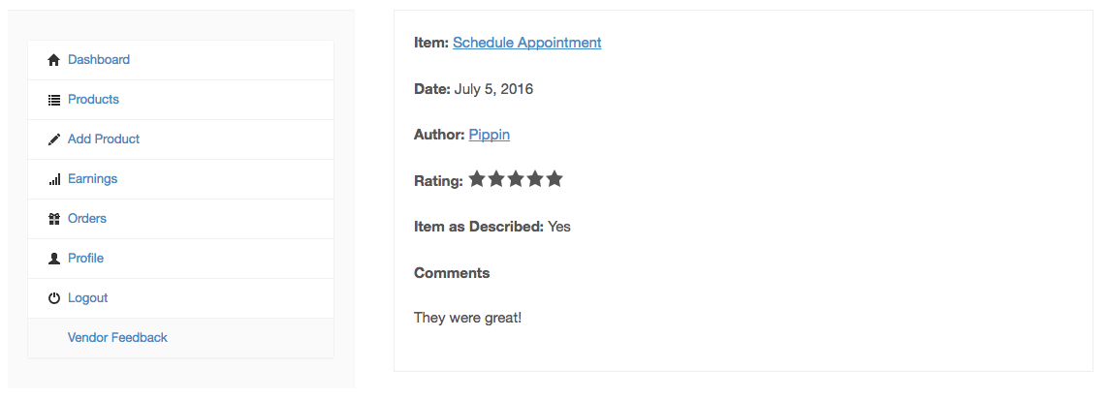Screen dimensions: 1109x400
Task: Click the fifth rating star
Action: [554, 179]
